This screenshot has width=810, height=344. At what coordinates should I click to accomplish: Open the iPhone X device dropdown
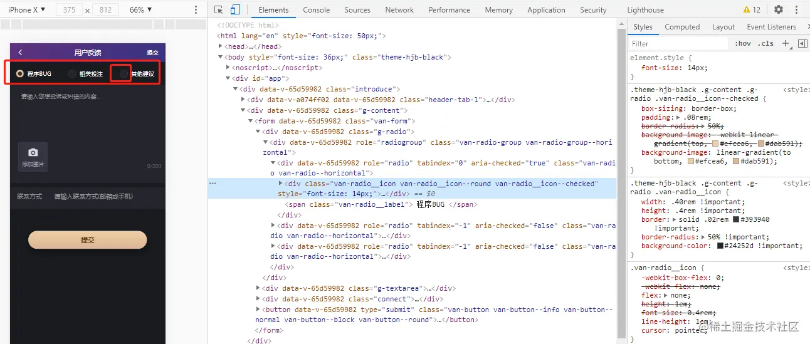click(x=27, y=9)
